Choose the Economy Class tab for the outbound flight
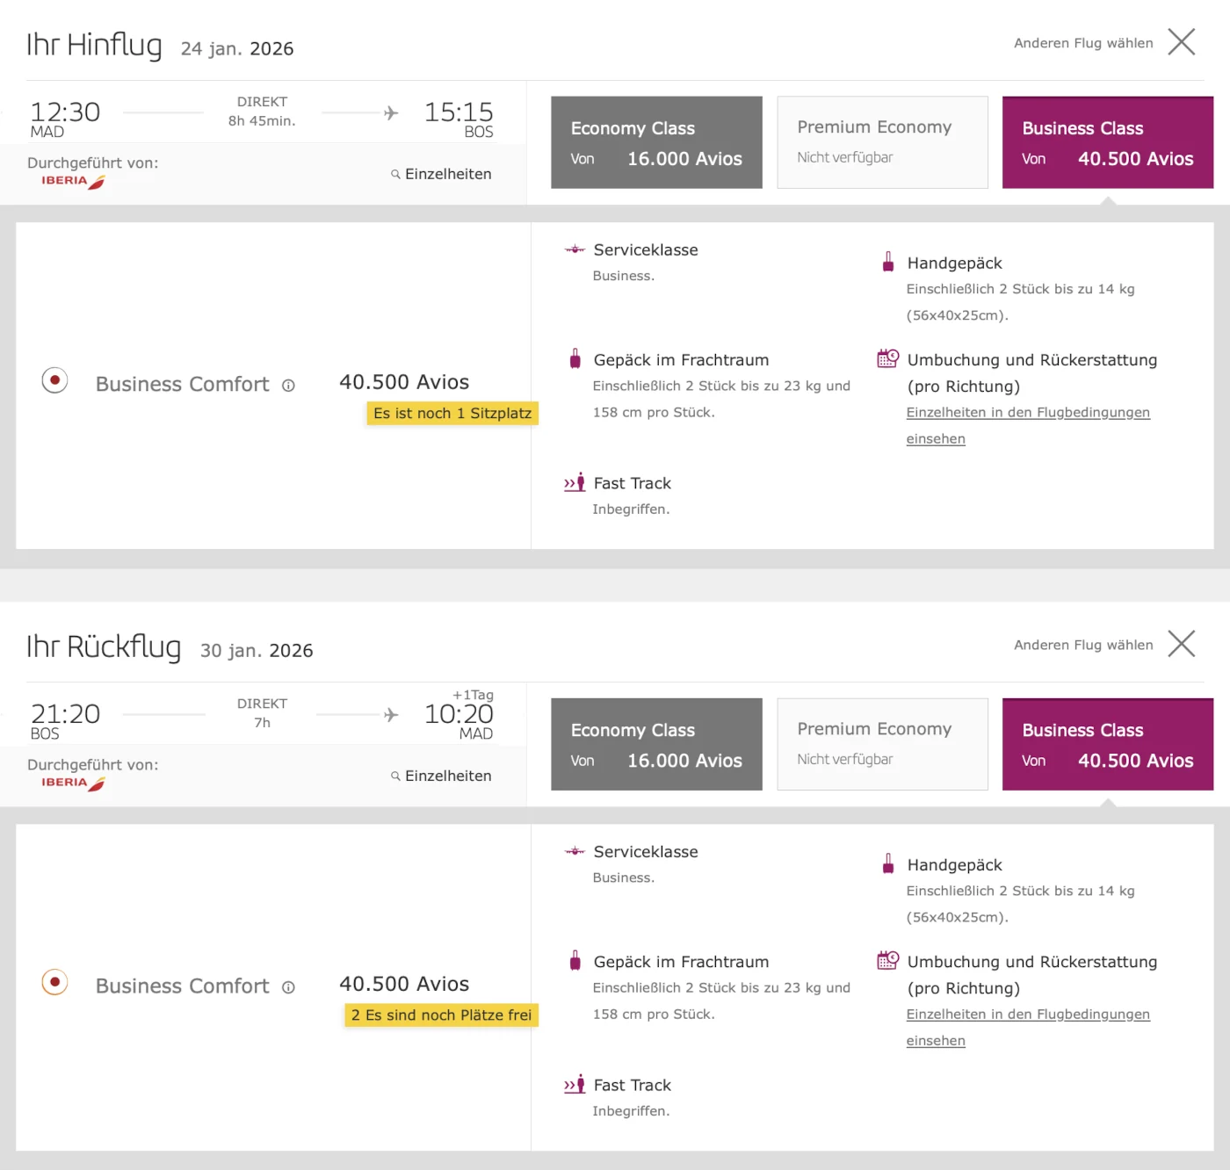Screen dimensions: 1230x1170 (656, 142)
